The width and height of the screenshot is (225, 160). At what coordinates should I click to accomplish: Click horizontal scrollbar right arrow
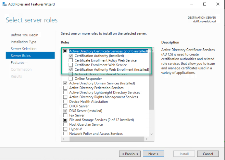pyautogui.click(x=147, y=139)
